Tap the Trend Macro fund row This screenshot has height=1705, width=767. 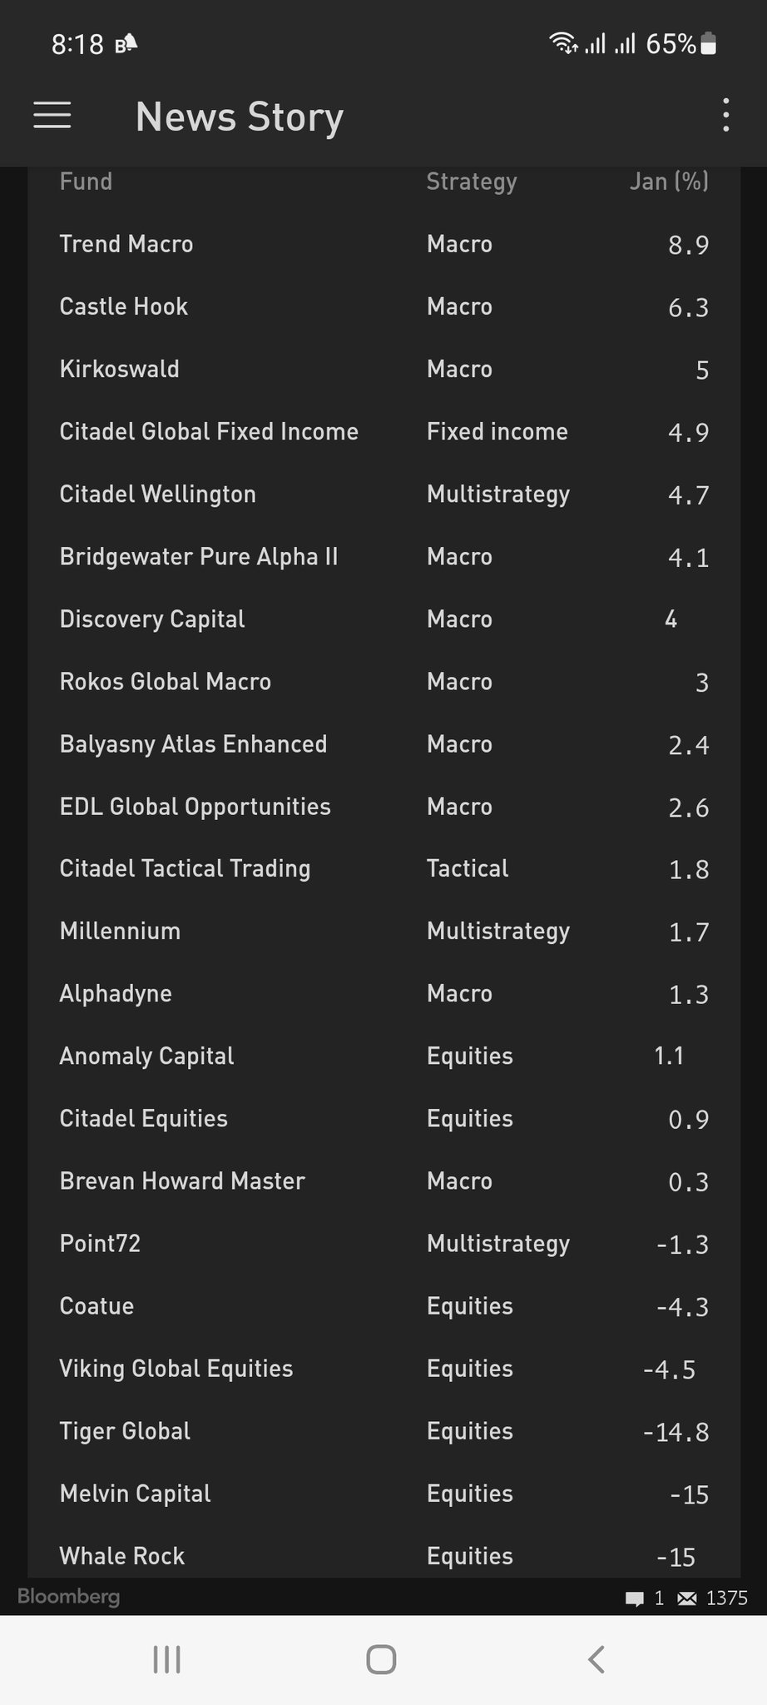coord(383,244)
